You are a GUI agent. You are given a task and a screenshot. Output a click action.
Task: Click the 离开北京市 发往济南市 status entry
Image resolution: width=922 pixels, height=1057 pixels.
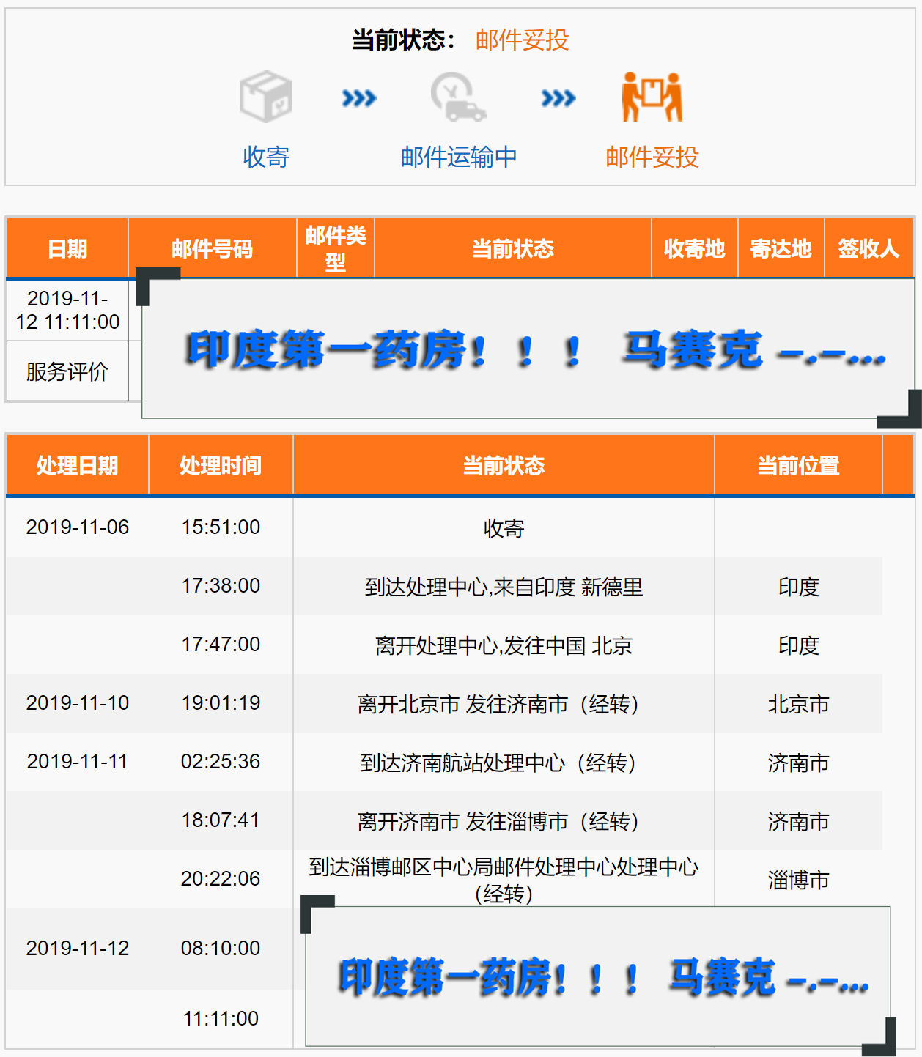tap(503, 704)
